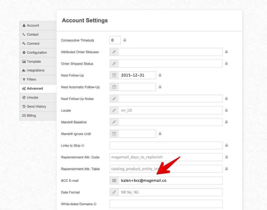The height and width of the screenshot is (210, 267).
Task: Click the calendar icon in Next Follow-Up
Action: [x=114, y=75]
